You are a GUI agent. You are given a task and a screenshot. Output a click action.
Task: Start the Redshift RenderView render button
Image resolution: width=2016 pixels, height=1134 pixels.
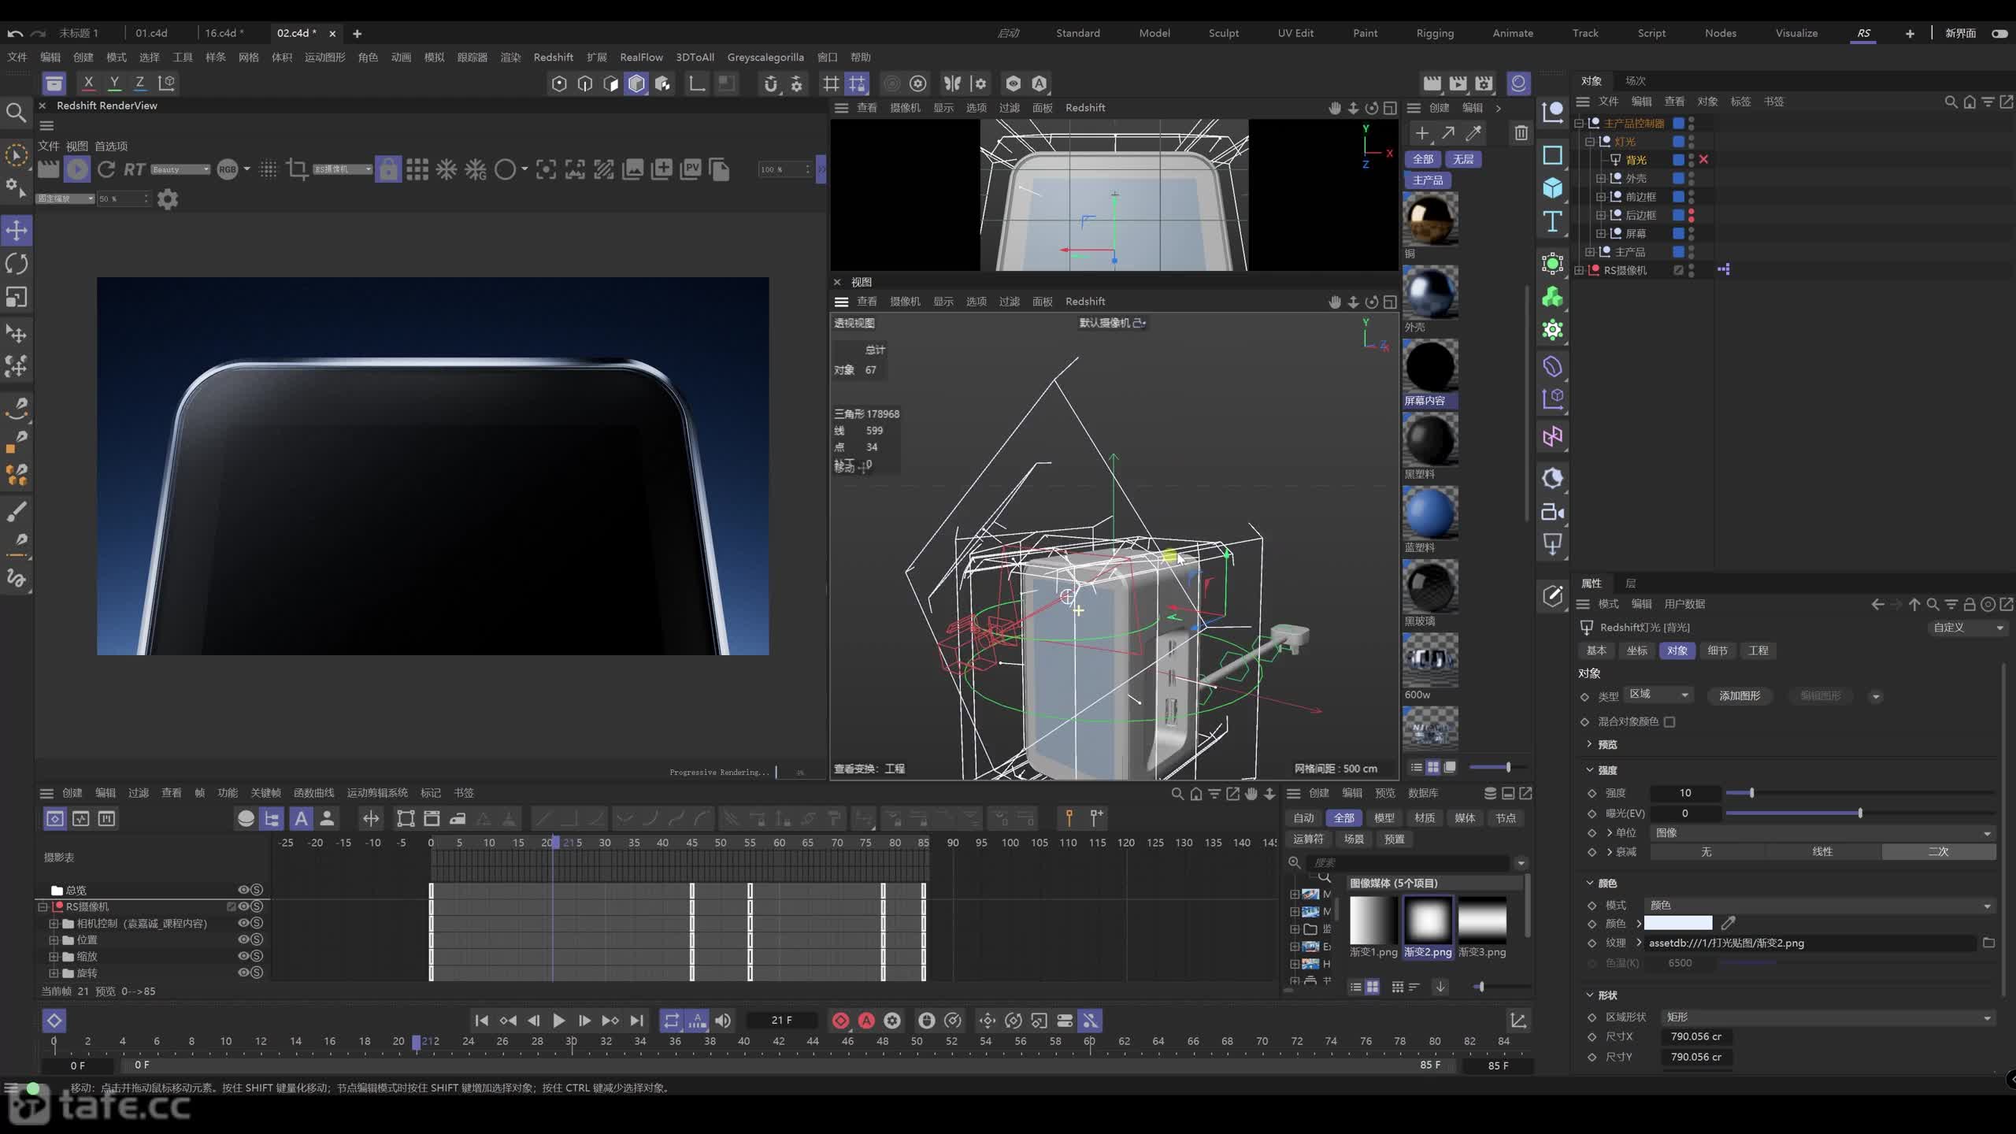coord(76,169)
